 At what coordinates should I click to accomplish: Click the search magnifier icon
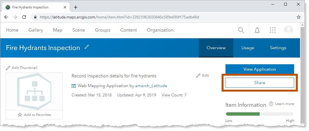(241, 30)
